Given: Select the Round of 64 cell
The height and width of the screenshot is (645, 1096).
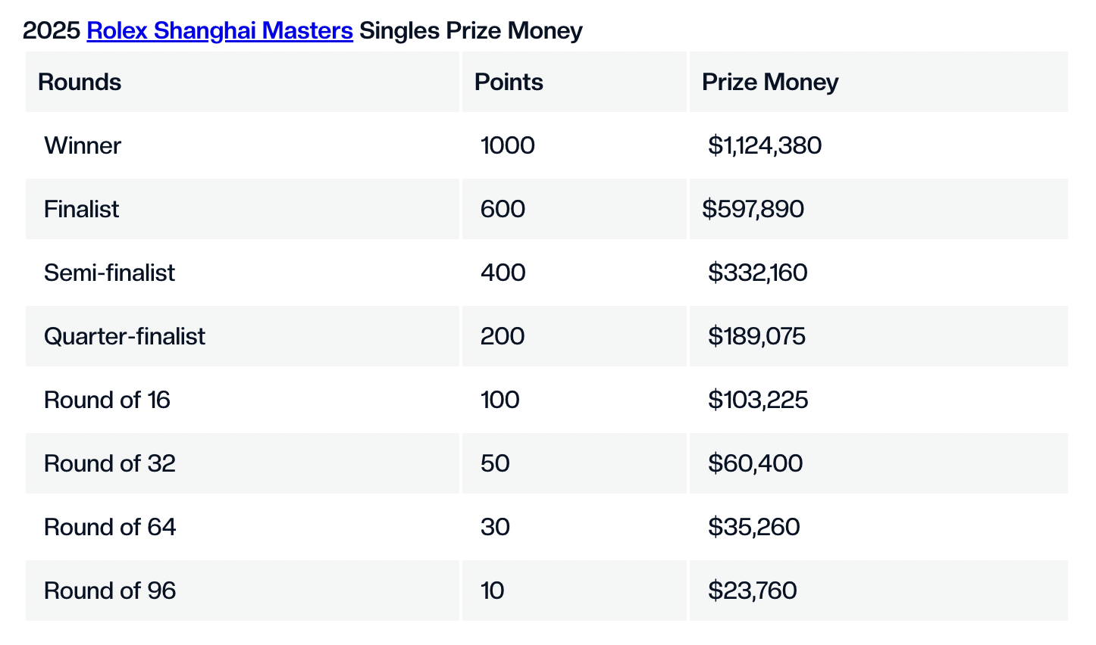Looking at the screenshot, I should point(110,527).
